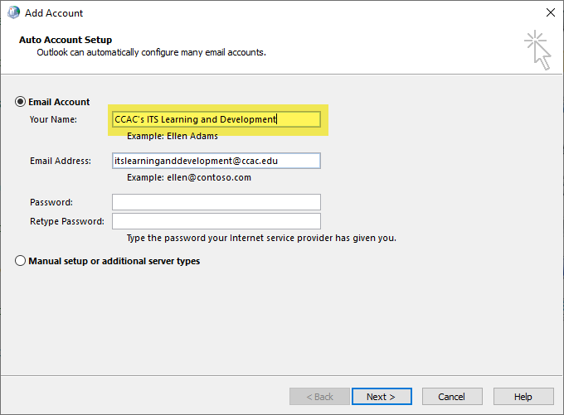The image size is (564, 415).
Task: Focus the Email Address input field
Action: click(216, 161)
